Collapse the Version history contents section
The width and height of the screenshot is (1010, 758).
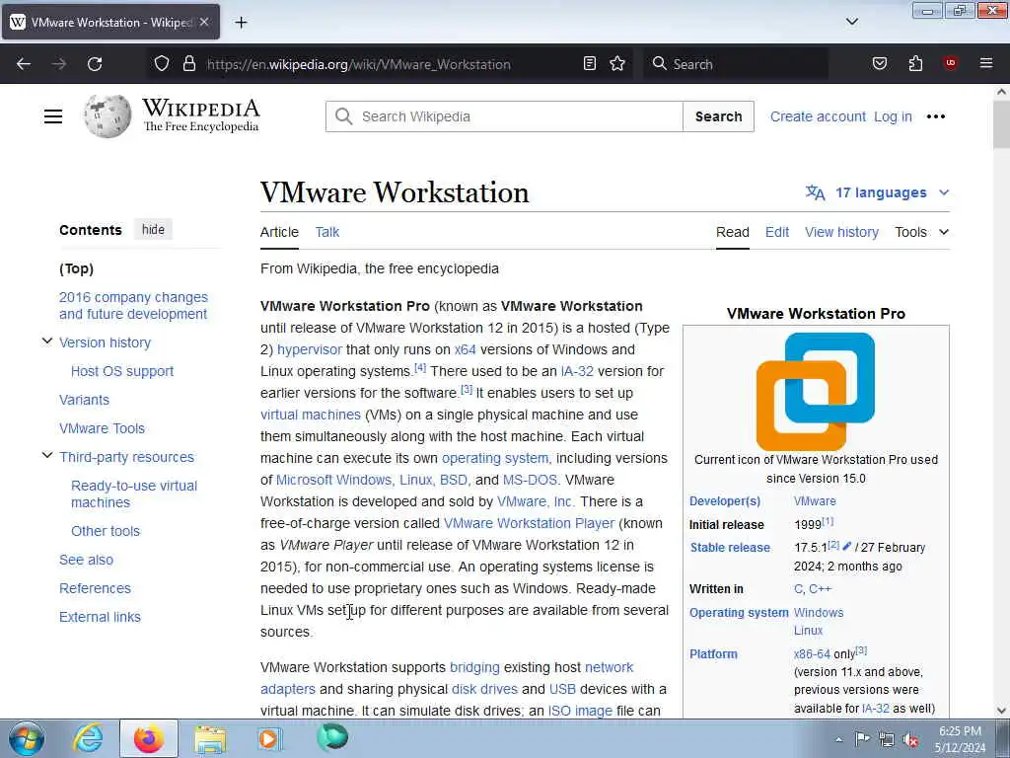[x=47, y=341]
